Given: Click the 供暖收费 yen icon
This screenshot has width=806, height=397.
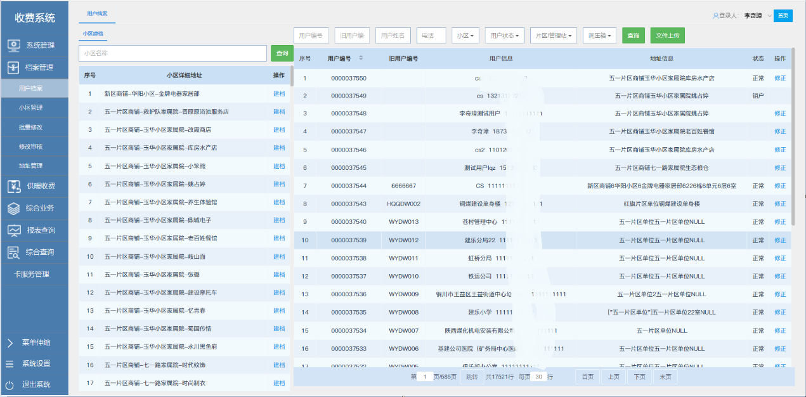Looking at the screenshot, I should (x=13, y=186).
